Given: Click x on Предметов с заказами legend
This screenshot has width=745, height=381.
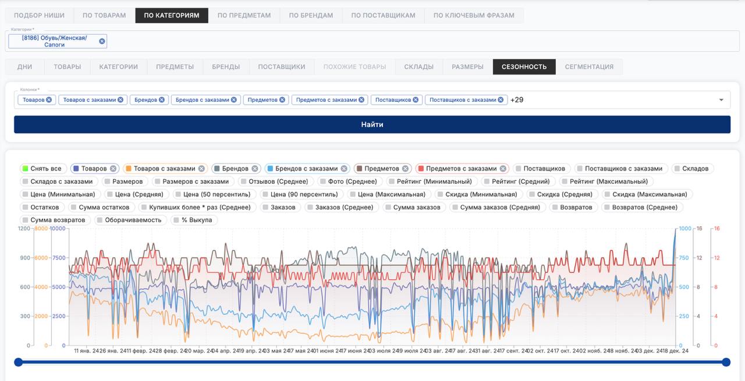Looking at the screenshot, I should pyautogui.click(x=503, y=169).
